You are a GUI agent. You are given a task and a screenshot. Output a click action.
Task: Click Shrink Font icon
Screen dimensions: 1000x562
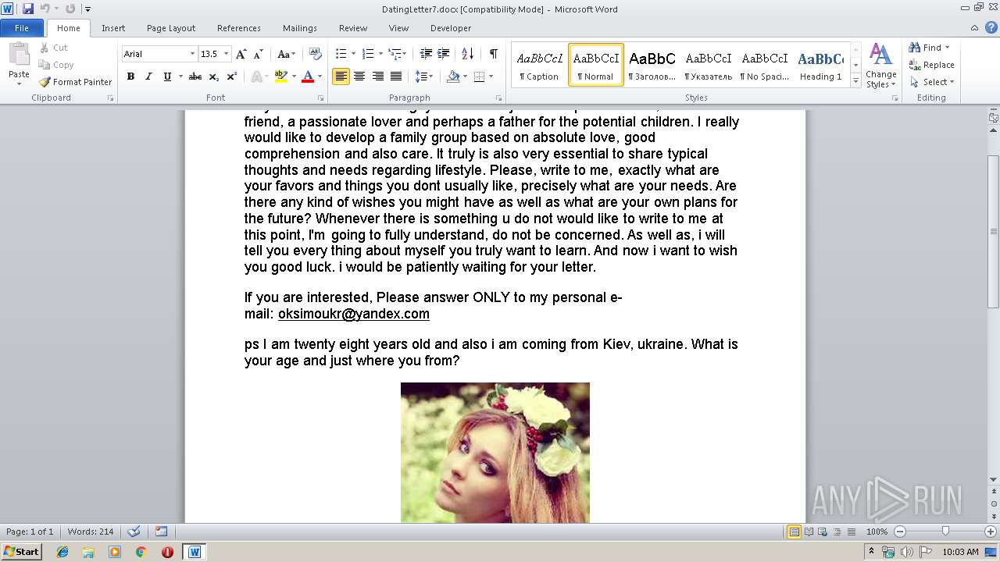pos(258,54)
